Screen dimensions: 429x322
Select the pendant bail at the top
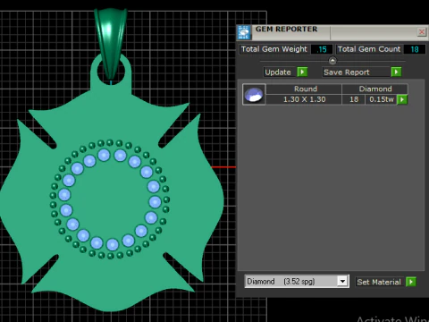pyautogui.click(x=111, y=43)
